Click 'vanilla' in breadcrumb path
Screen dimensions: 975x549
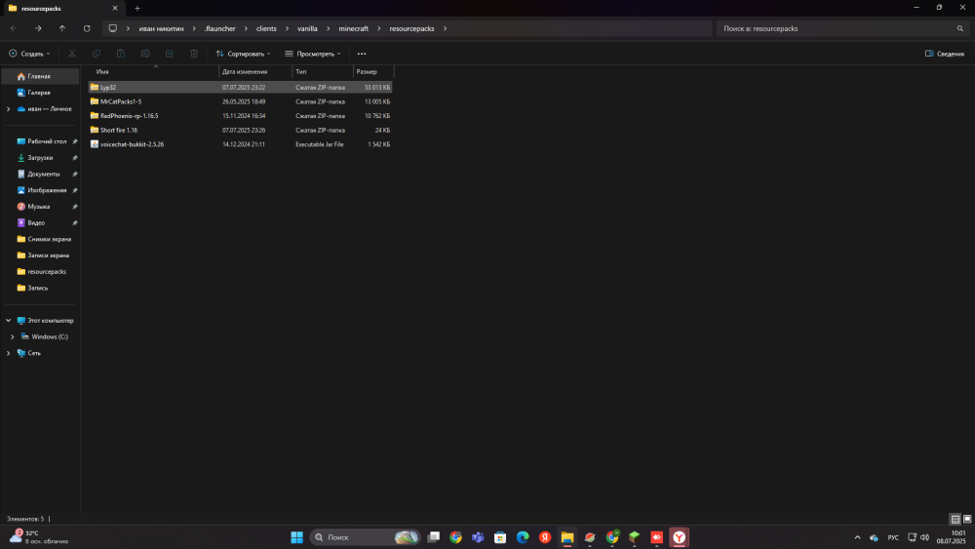tap(307, 28)
